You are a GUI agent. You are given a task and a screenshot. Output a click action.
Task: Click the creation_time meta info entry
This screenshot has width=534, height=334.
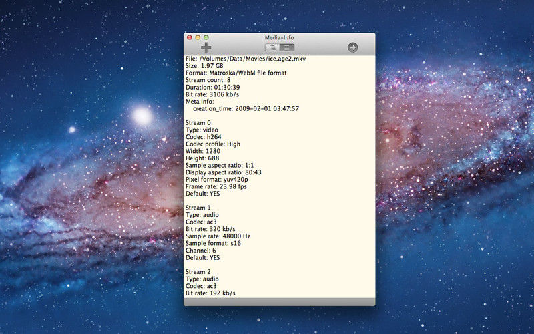point(246,108)
